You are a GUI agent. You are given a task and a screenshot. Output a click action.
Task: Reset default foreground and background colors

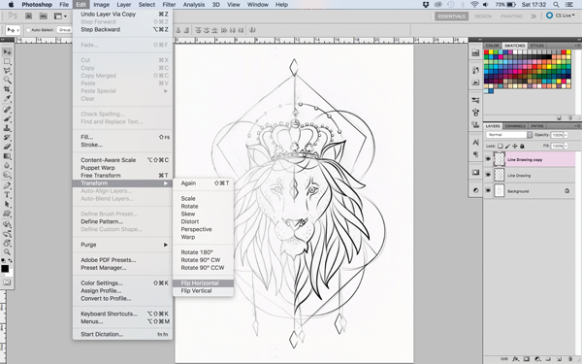point(3,261)
